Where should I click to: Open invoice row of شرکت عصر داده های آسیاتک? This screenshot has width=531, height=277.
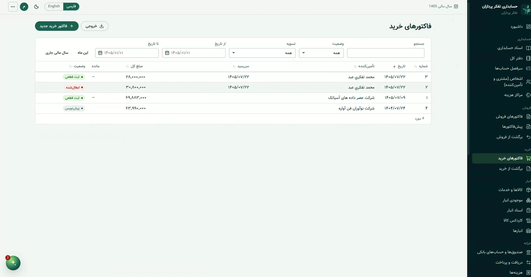[233, 98]
